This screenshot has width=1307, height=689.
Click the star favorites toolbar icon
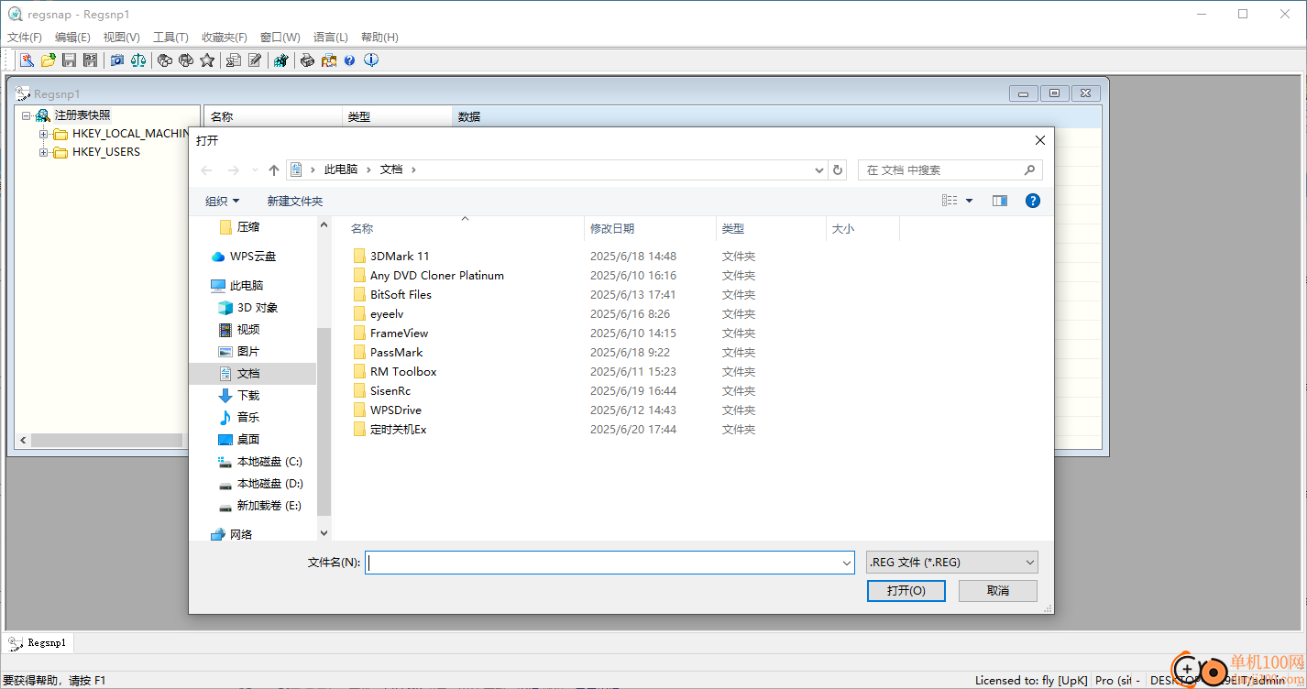(207, 60)
